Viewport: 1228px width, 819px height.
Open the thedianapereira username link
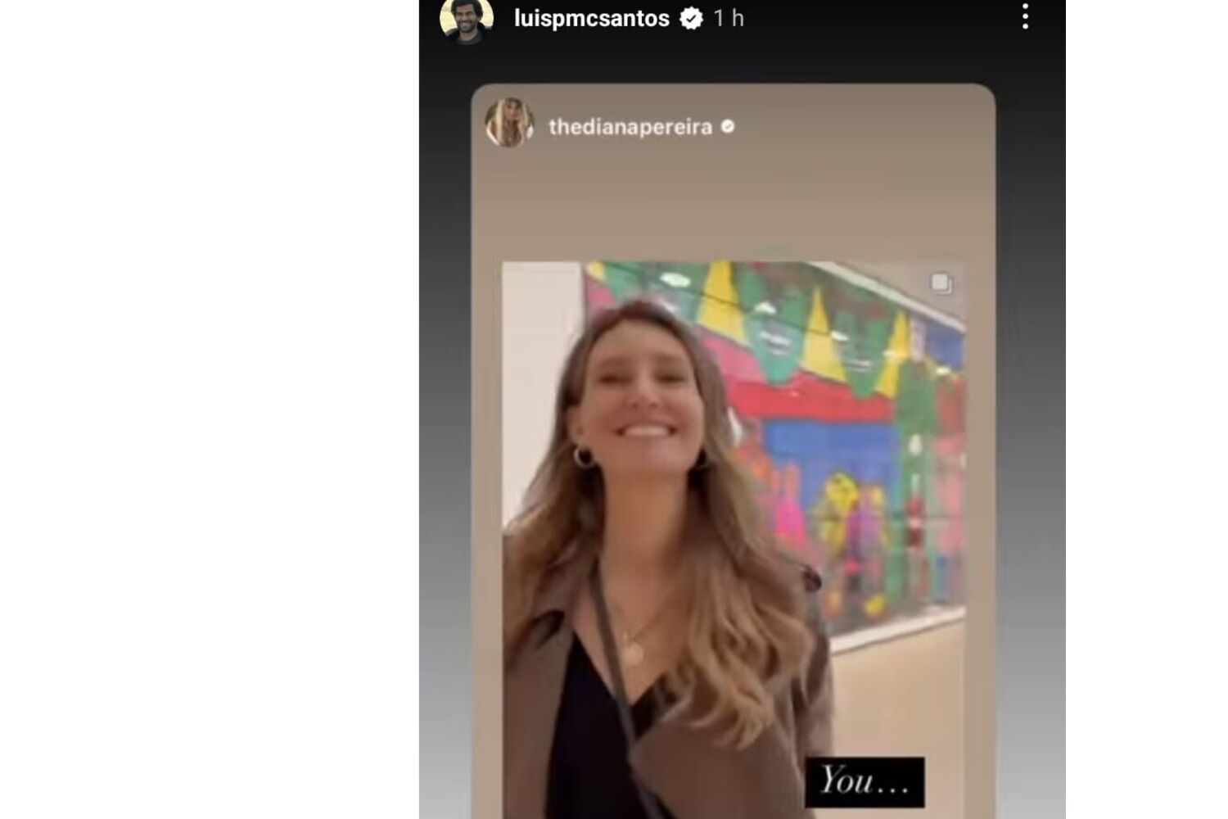click(630, 127)
